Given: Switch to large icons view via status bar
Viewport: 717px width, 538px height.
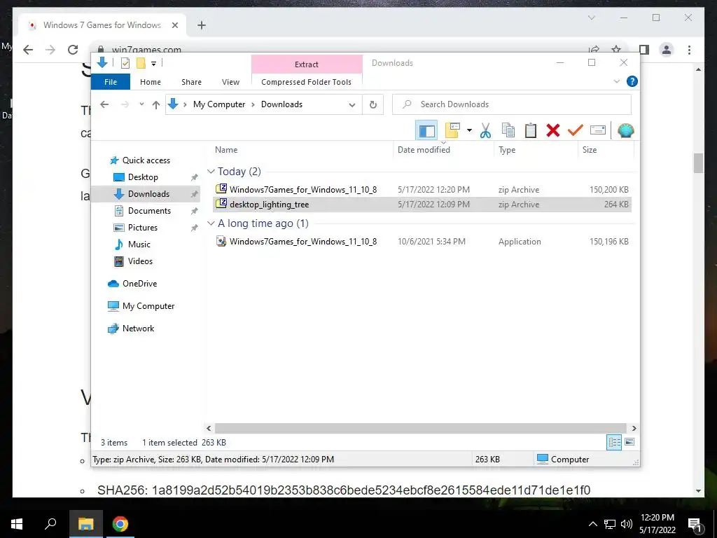Looking at the screenshot, I should coord(629,442).
